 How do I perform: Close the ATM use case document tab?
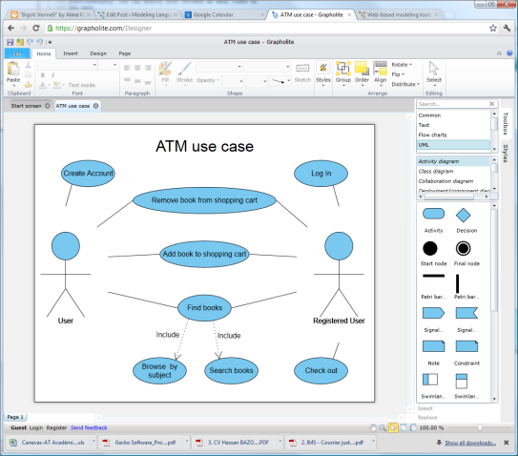pyautogui.click(x=95, y=106)
